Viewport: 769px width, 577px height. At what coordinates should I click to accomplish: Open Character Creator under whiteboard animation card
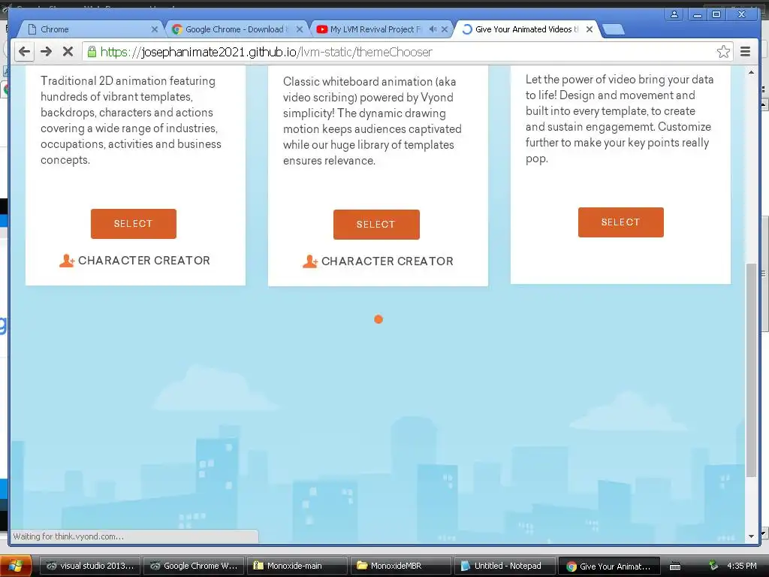coord(378,261)
